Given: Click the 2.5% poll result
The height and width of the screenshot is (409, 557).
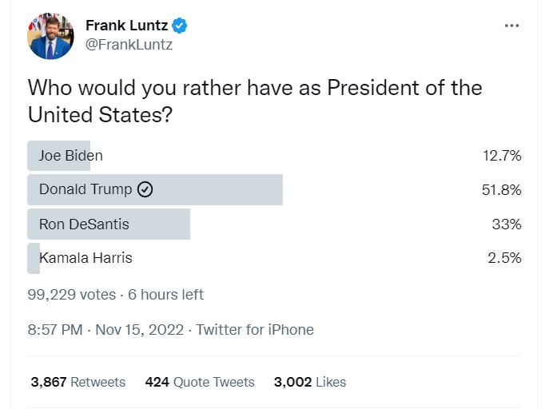Looking at the screenshot, I should click(506, 258).
